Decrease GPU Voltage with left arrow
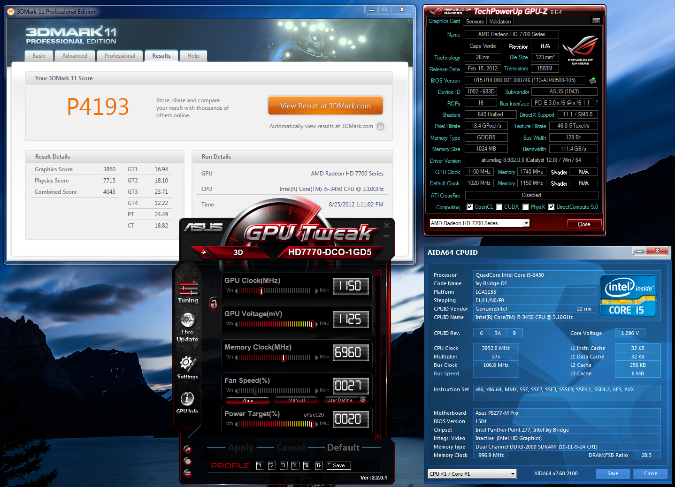The width and height of the screenshot is (675, 487). [x=236, y=324]
